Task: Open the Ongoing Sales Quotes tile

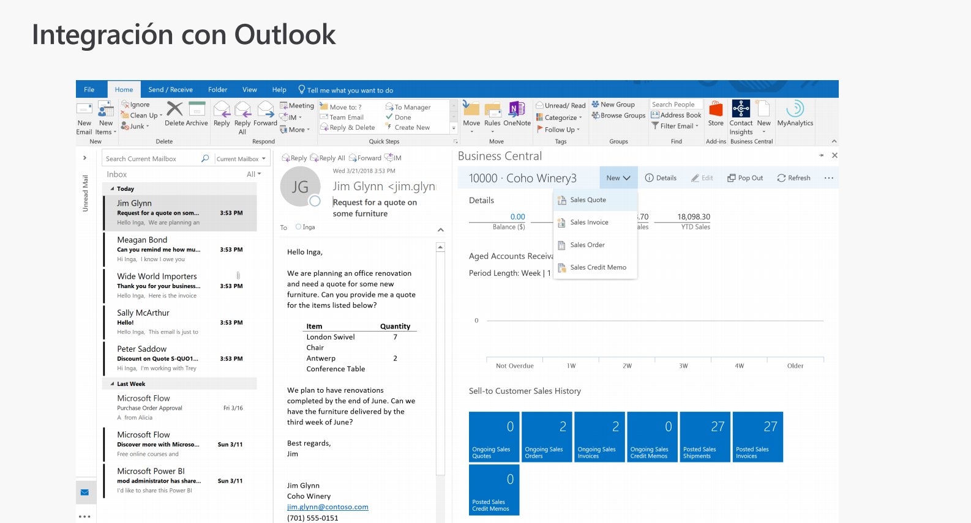Action: click(494, 437)
